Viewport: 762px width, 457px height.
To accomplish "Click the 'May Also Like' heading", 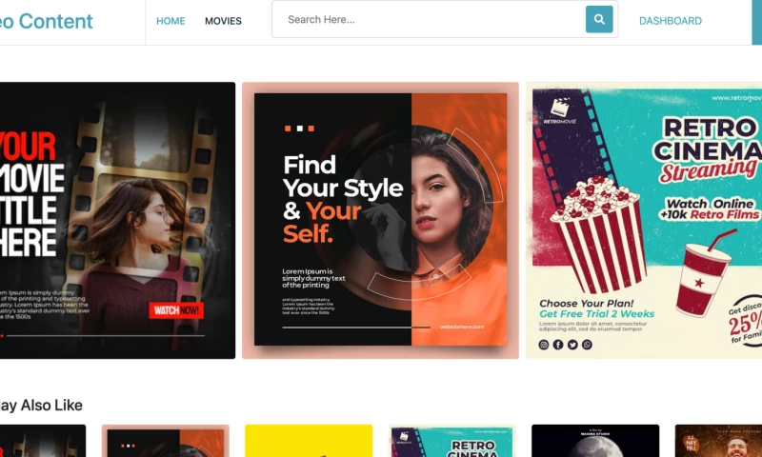I will coord(41,405).
